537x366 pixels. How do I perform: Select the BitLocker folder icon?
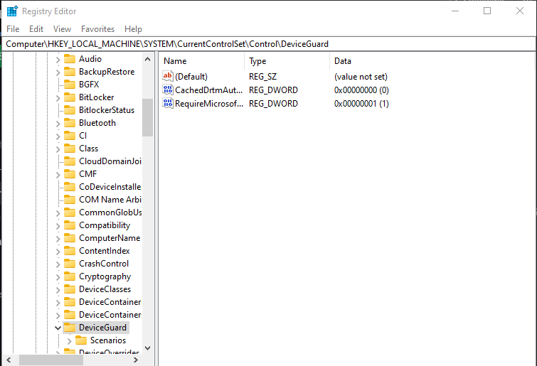point(70,97)
